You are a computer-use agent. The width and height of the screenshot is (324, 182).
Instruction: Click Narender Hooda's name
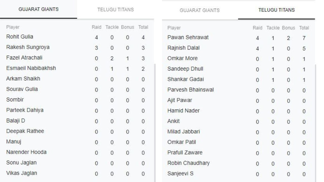click(26, 152)
